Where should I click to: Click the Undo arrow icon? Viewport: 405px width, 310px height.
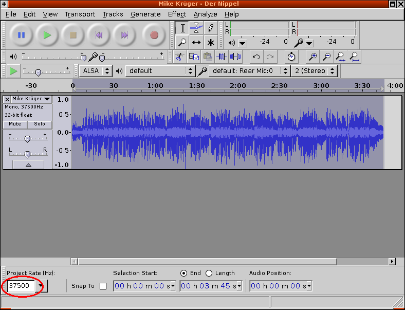256,57
